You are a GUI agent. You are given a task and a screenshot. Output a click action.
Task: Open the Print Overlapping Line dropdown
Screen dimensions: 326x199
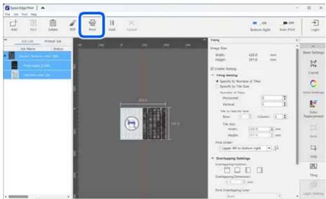point(253,196)
